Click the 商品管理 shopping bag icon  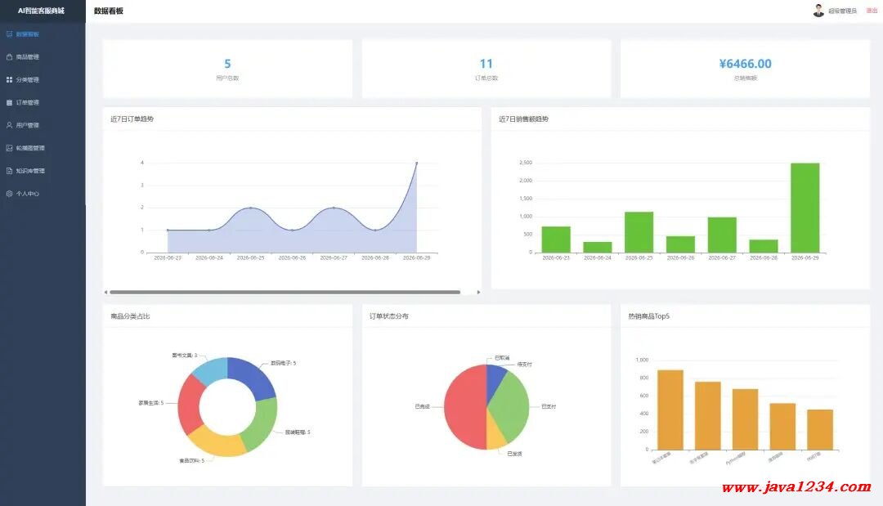9,57
